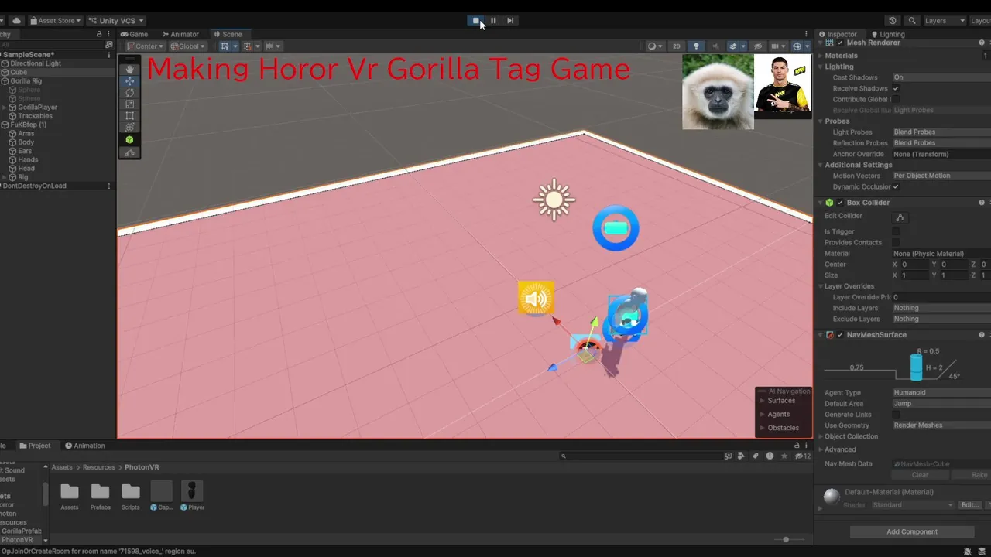Open the Center pivot dropdown
Viewport: 991px width, 557px height.
pos(145,46)
